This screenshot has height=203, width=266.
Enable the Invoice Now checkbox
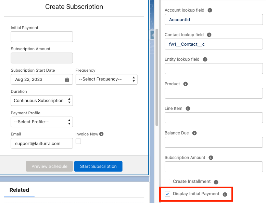click(78, 141)
